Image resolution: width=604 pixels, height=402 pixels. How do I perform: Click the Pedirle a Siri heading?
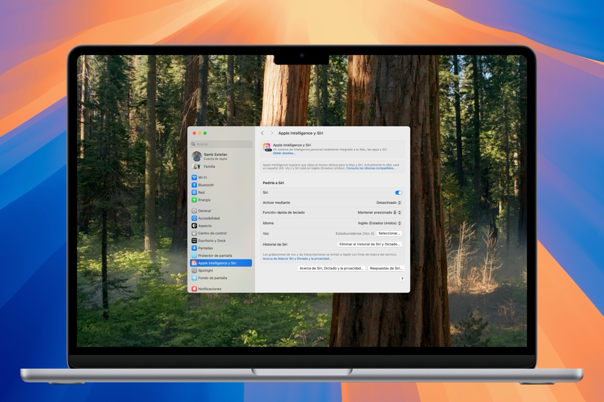pos(273,183)
